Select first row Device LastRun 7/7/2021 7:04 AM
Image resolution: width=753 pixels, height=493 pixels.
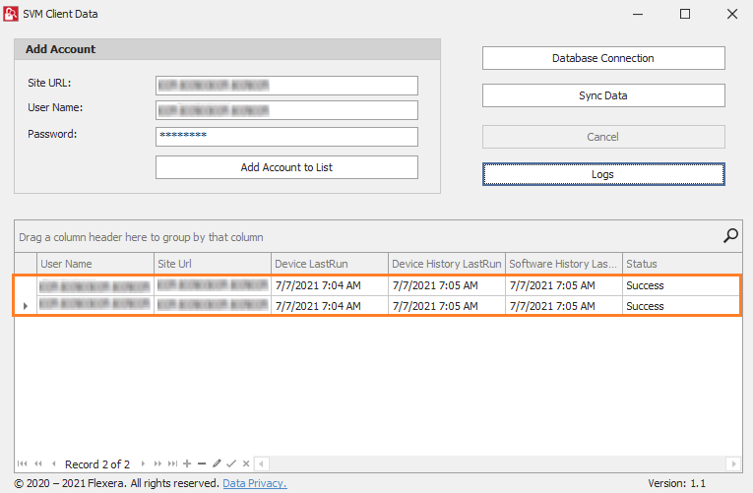tap(330, 285)
